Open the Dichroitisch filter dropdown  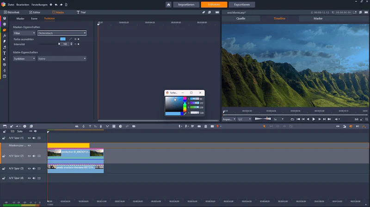[62, 33]
